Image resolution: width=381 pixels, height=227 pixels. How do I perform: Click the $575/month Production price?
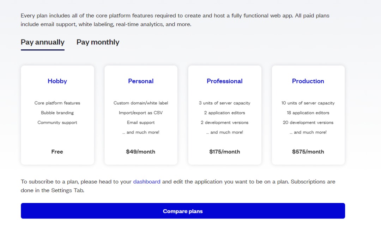308,152
